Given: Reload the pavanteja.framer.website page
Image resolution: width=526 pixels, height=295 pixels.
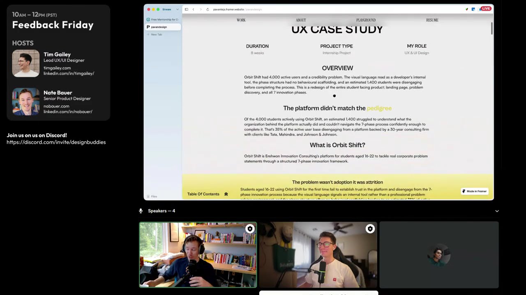Looking at the screenshot, I should [x=208, y=9].
